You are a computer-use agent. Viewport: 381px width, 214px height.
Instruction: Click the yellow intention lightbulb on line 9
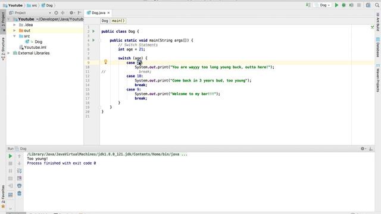point(105,62)
